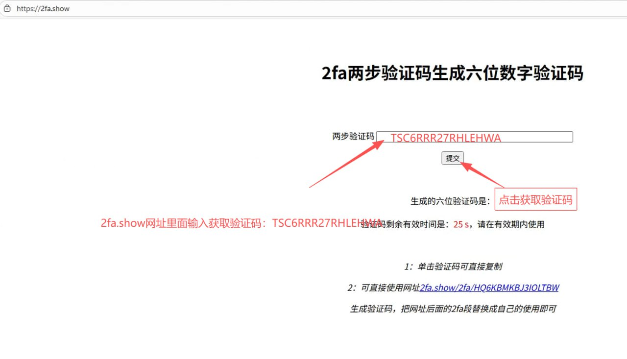The width and height of the screenshot is (627, 359).
Task: Click the site information icon in address bar
Action: (x=7, y=9)
